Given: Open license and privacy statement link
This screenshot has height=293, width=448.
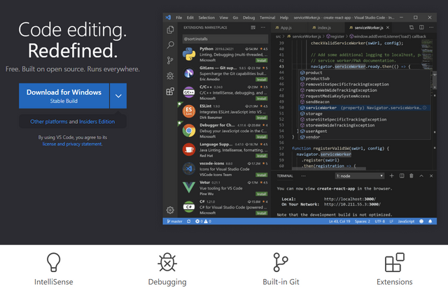Looking at the screenshot, I should click(72, 144).
